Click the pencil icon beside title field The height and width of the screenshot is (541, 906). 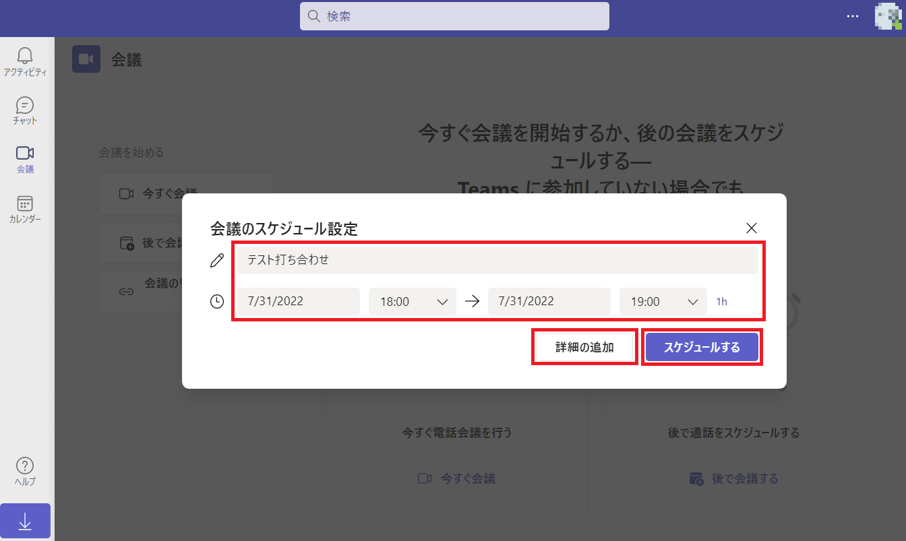(x=217, y=261)
